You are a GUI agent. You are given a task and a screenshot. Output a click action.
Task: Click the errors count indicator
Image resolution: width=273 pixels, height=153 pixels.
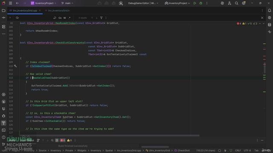tap(239, 23)
